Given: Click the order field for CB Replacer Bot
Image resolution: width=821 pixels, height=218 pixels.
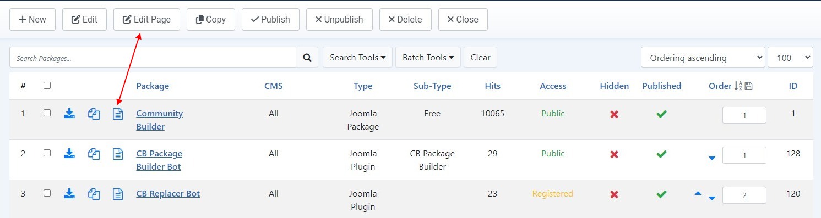Looking at the screenshot, I should pos(744,195).
